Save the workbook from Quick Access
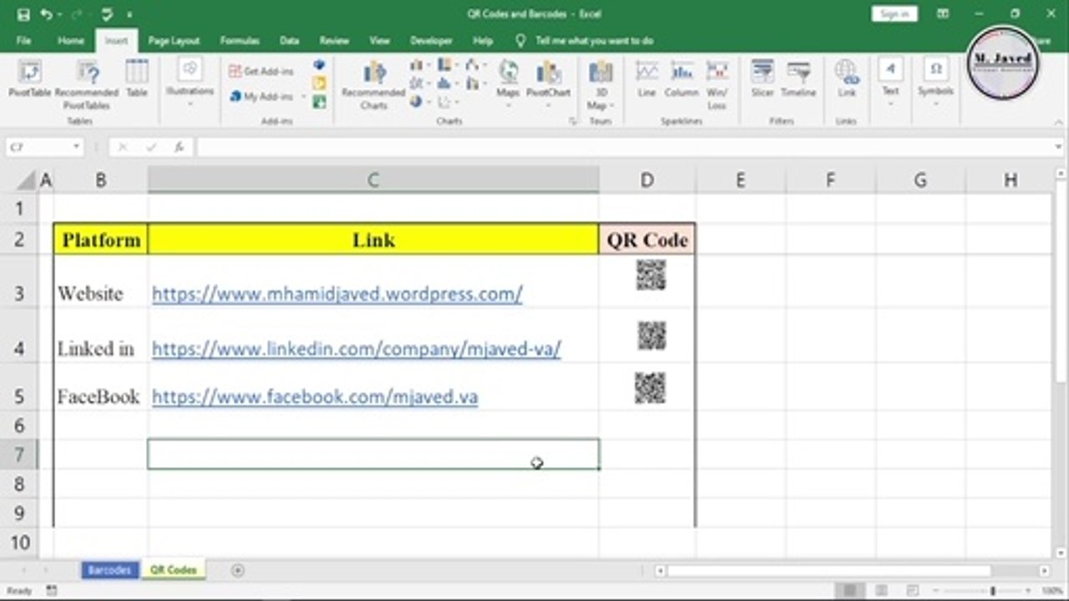This screenshot has width=1069, height=601. click(x=23, y=14)
